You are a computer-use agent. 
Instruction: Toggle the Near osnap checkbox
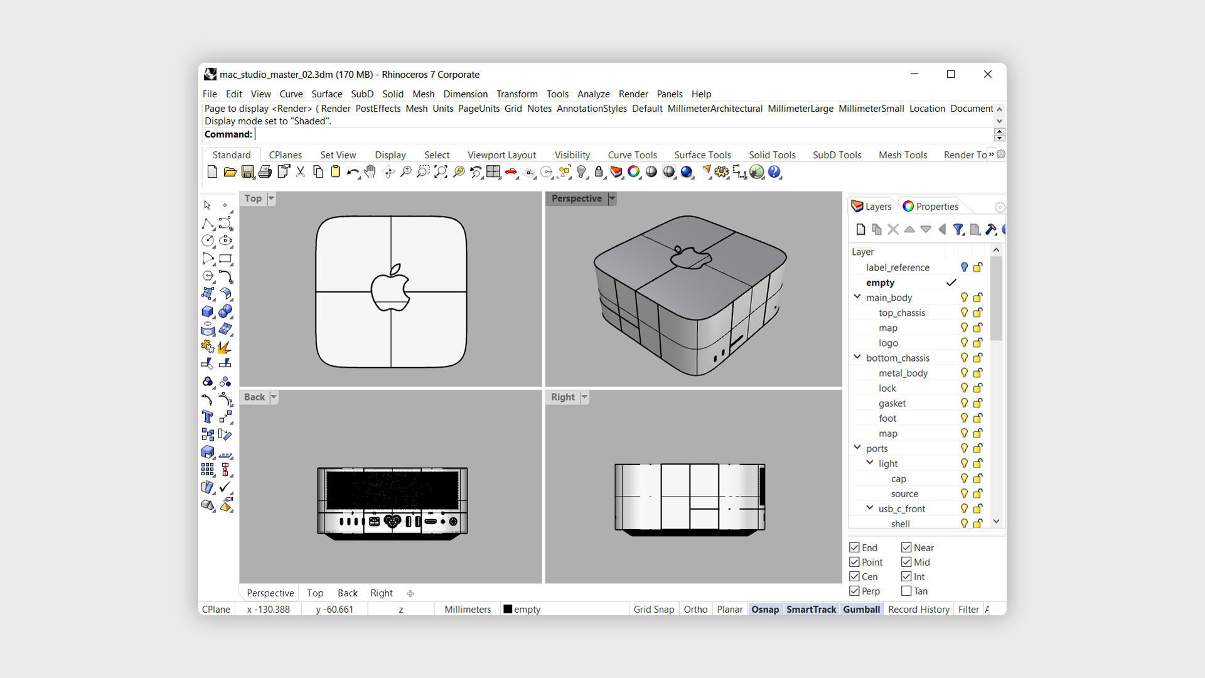[x=906, y=547]
